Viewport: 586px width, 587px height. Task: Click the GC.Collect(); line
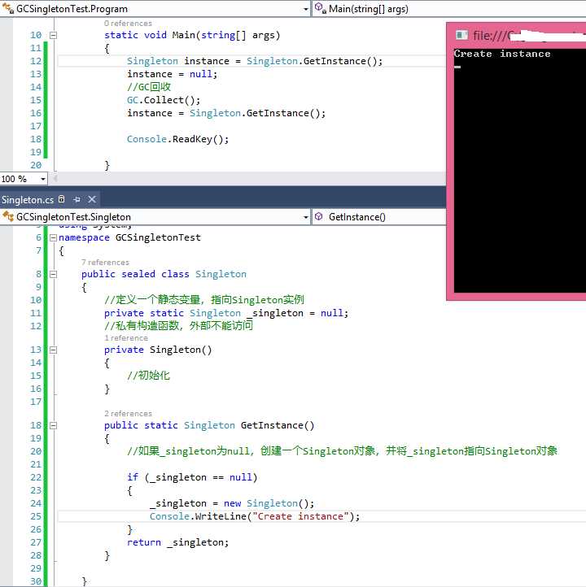[164, 100]
